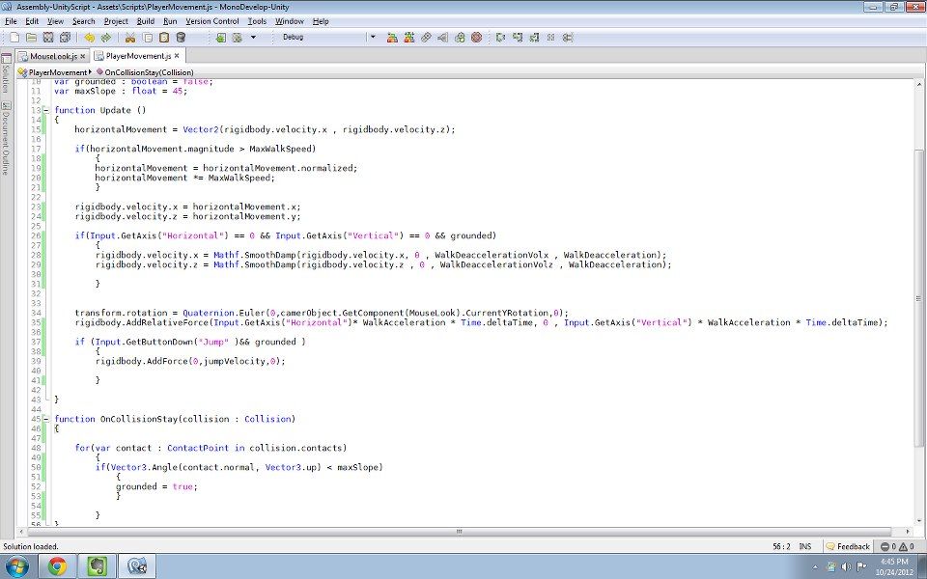Open the navigation history dropdown arrow

pyautogui.click(x=254, y=38)
